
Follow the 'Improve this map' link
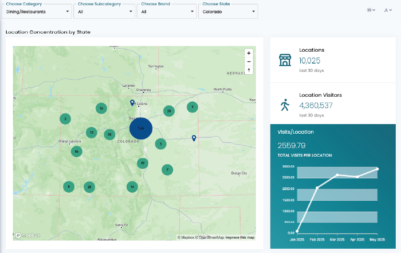240,237
